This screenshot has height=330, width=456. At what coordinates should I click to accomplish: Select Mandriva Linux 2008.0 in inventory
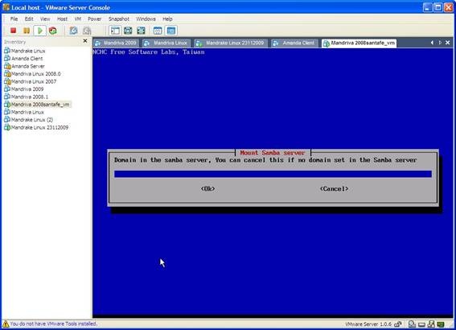click(x=33, y=74)
